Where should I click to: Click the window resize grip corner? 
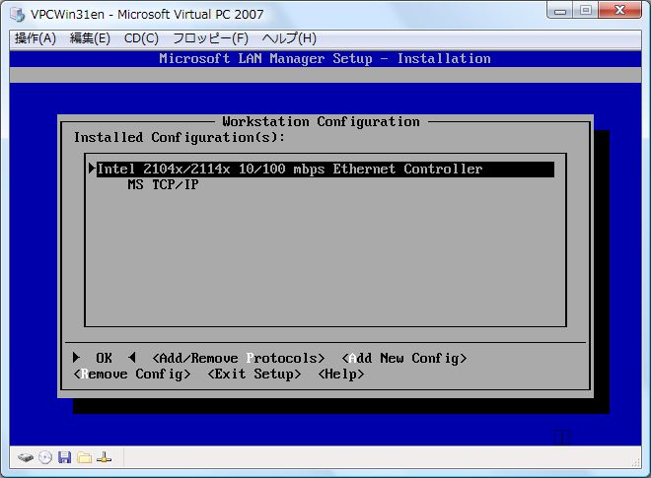[635, 462]
